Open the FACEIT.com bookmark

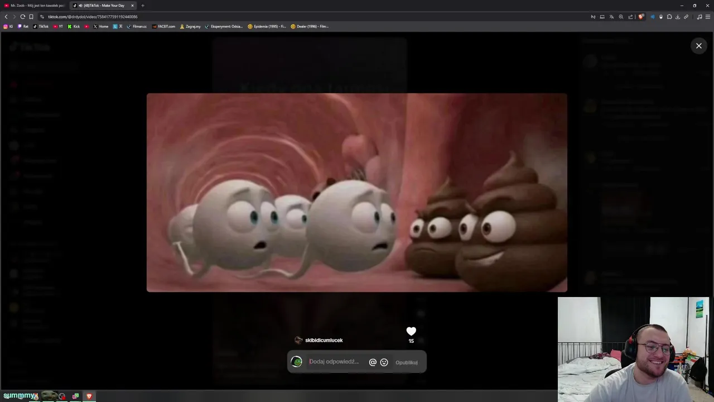(x=163, y=26)
